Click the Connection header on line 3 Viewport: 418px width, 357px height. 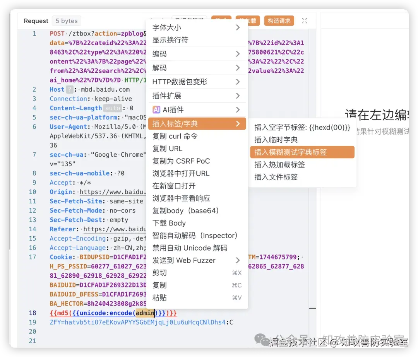tap(68, 99)
